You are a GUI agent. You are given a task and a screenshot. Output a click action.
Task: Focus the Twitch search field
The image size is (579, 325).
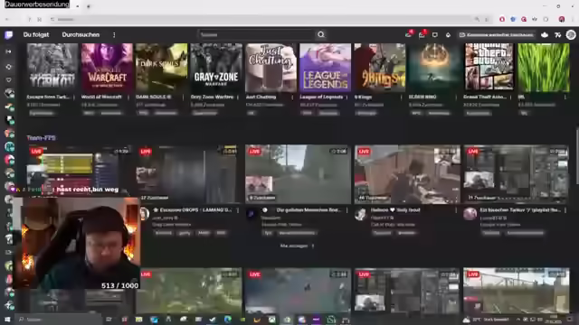[x=256, y=34]
